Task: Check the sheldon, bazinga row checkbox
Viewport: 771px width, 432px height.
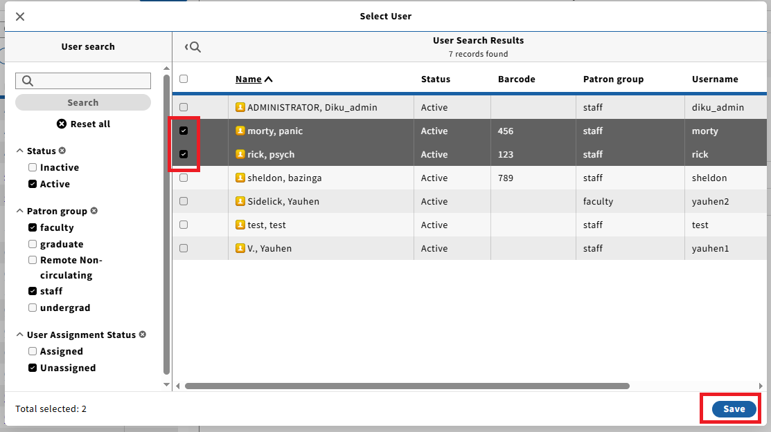Action: pyautogui.click(x=184, y=178)
